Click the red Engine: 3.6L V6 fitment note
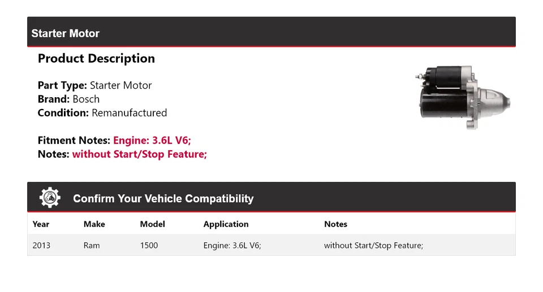543x292 pixels. point(152,141)
